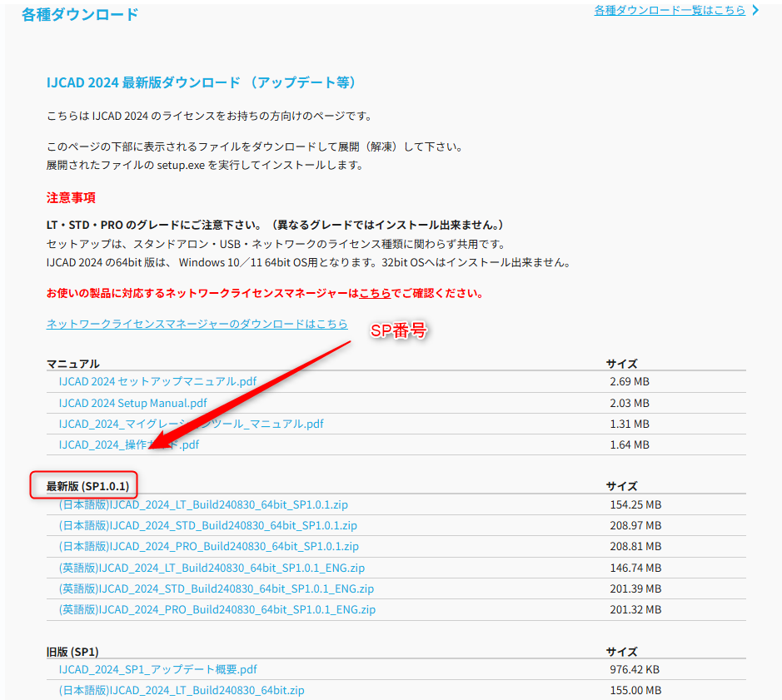Click the 最新版 (SP1.0.1) section label

(x=87, y=486)
